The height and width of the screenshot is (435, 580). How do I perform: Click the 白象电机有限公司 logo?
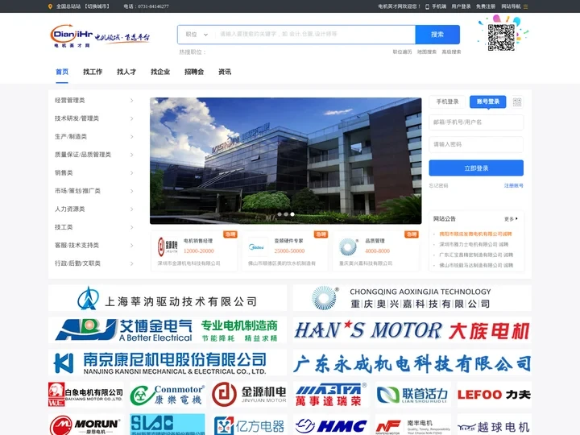coord(86,394)
